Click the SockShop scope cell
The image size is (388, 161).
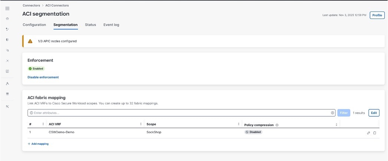(x=154, y=132)
